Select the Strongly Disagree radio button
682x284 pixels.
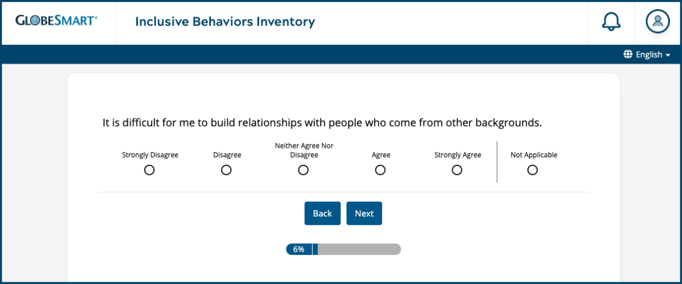pos(149,170)
